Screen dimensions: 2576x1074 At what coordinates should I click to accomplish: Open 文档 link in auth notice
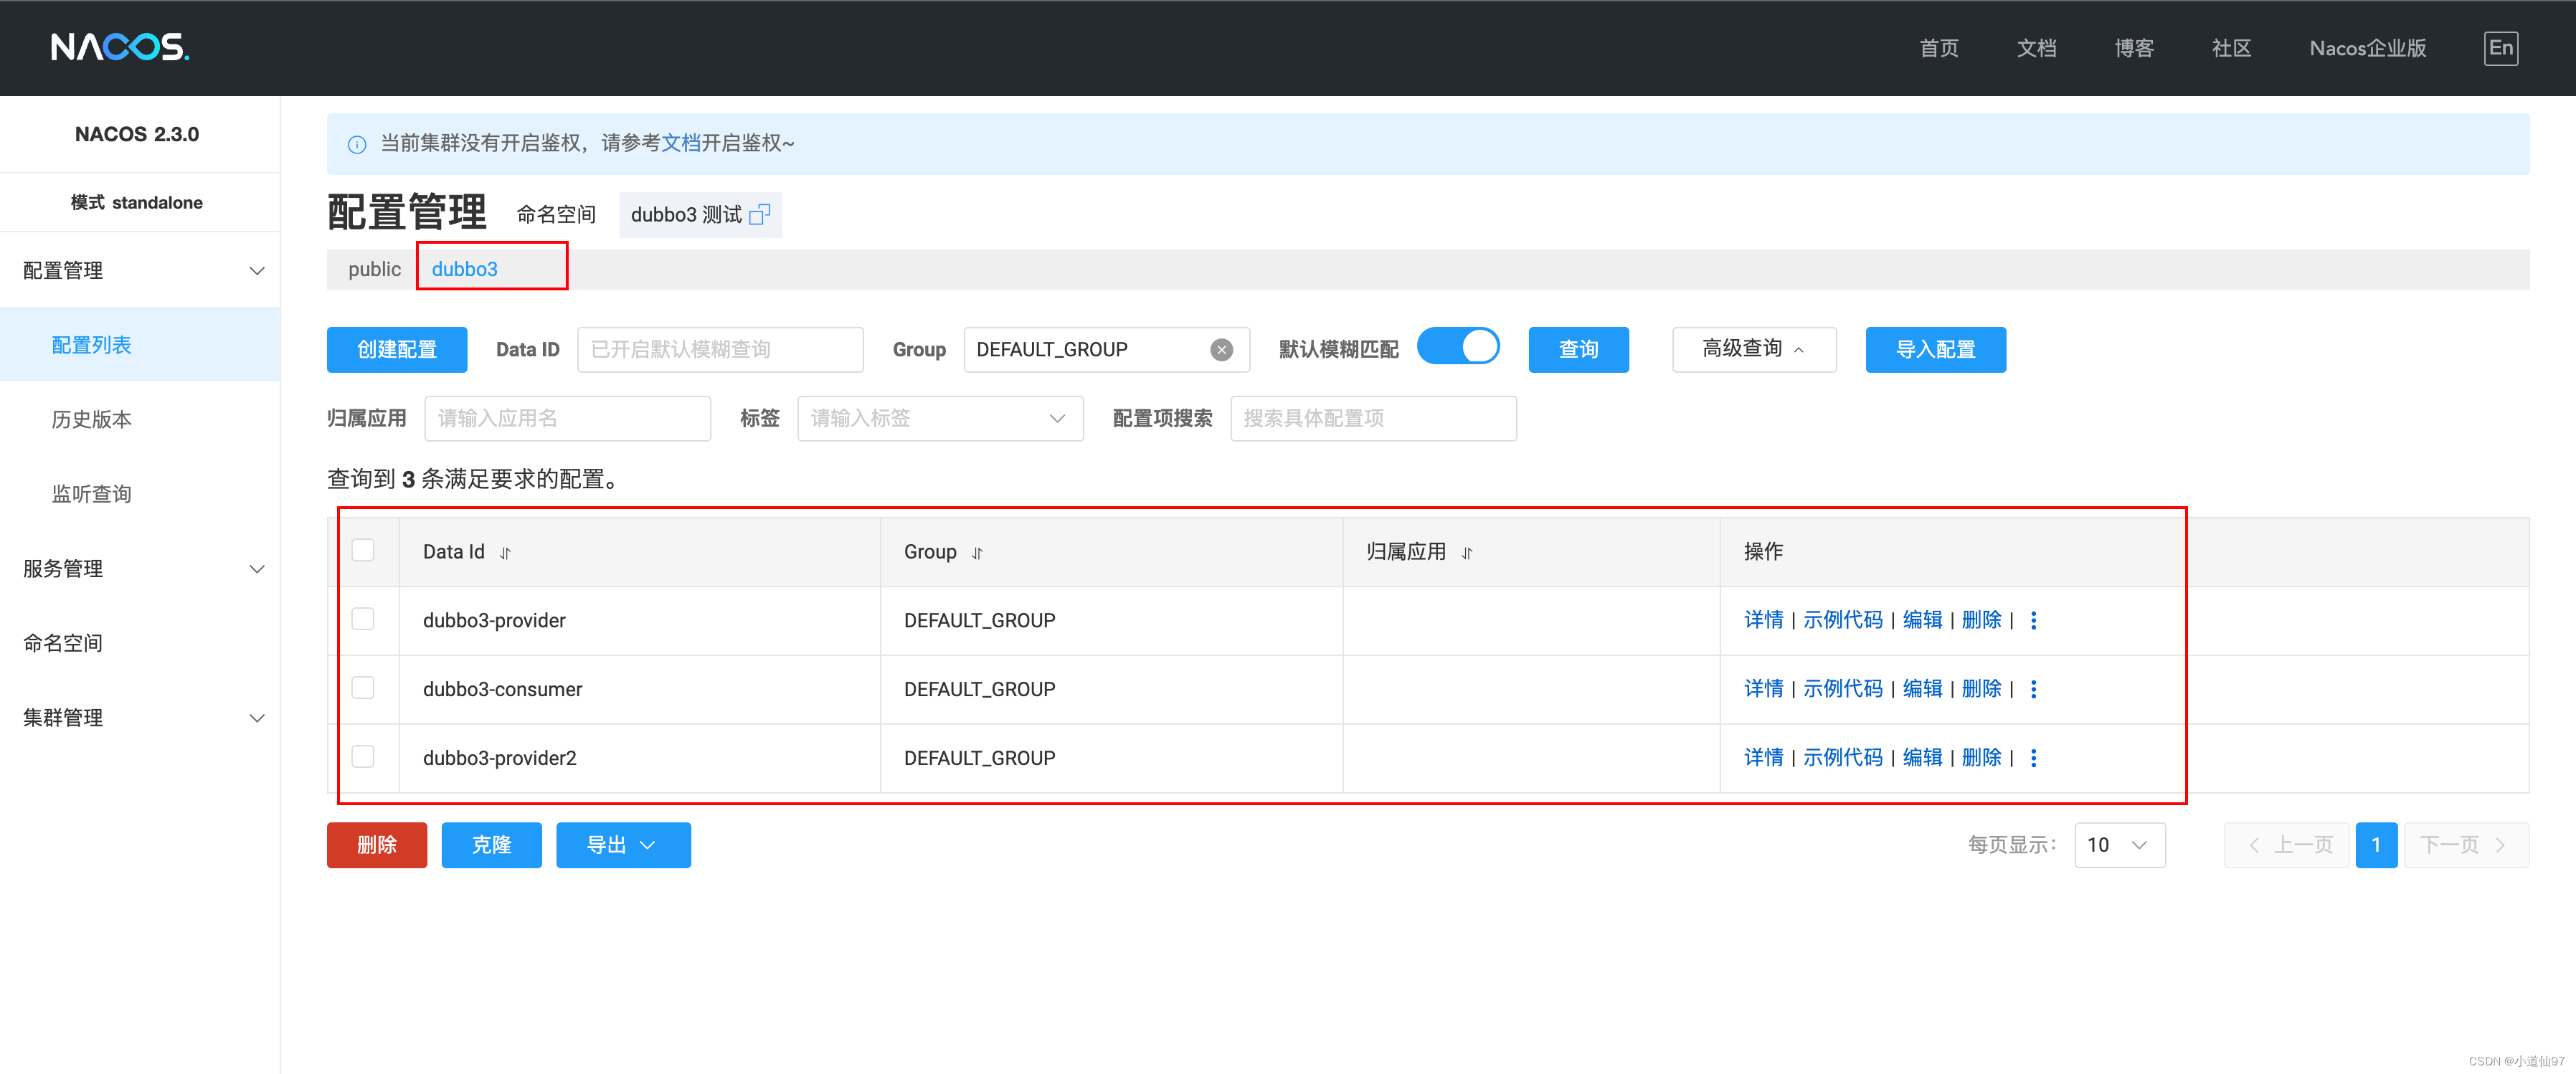click(680, 143)
